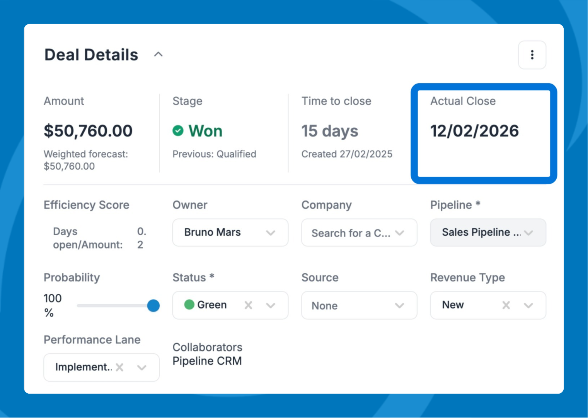Viewport: 588px width, 418px height.
Task: Click the Actual Close date 12/02/2026
Action: click(x=474, y=131)
